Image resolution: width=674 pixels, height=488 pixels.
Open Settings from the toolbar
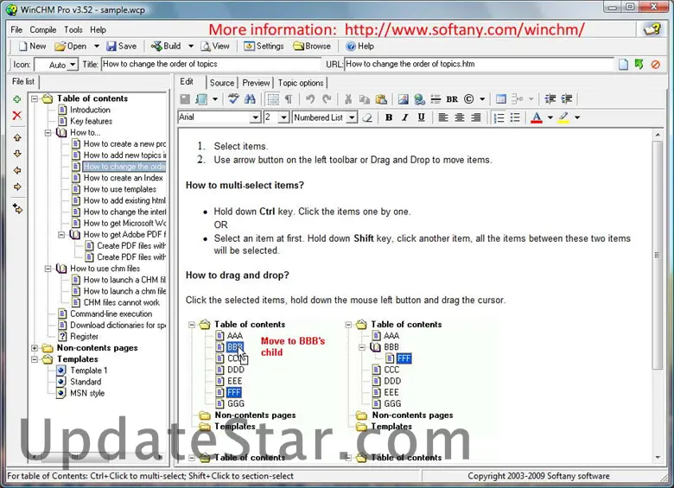pyautogui.click(x=264, y=46)
